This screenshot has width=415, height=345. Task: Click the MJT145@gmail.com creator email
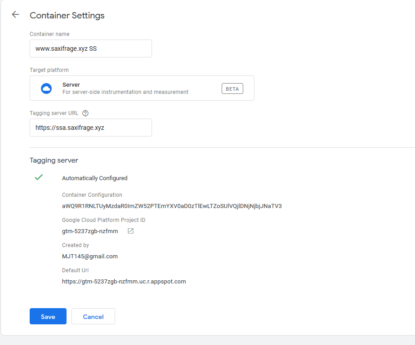pyautogui.click(x=90, y=256)
